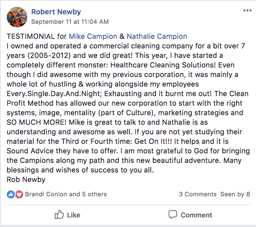The height and width of the screenshot is (227, 256).
Task: Open the three-dot post options menu
Action: tap(247, 11)
